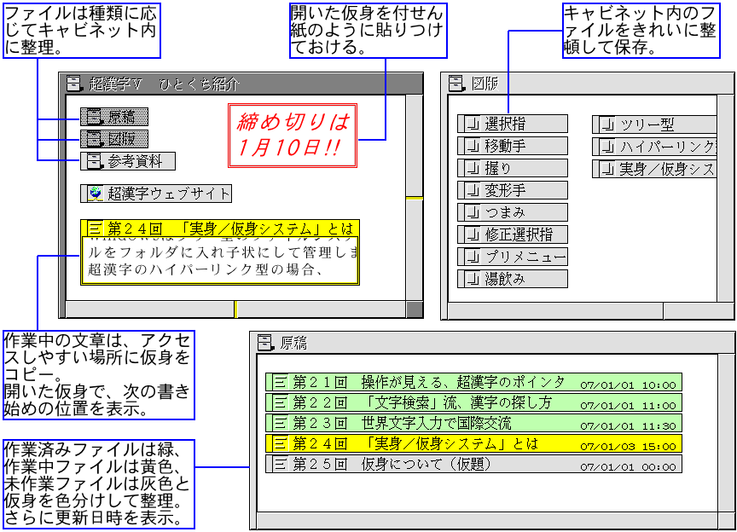Click the globe icon of 超漢字ウェブサイト

click(96, 194)
